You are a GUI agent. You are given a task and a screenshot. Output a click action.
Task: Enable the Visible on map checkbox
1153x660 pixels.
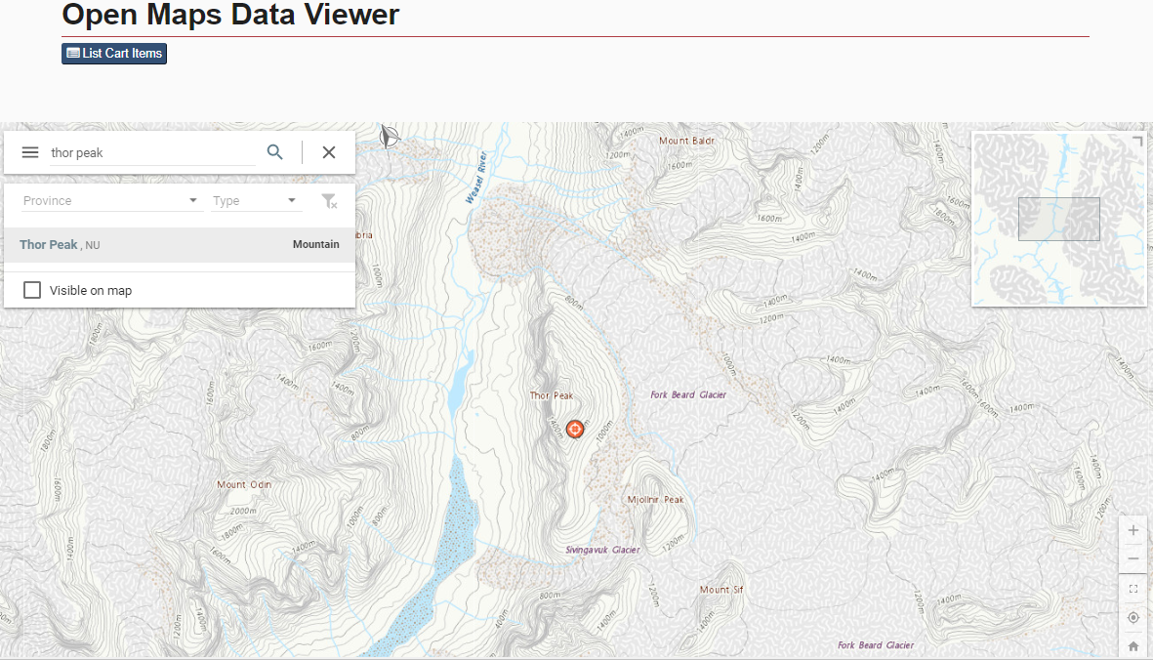32,290
